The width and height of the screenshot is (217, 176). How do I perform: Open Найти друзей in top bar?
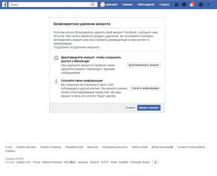tap(146, 5)
